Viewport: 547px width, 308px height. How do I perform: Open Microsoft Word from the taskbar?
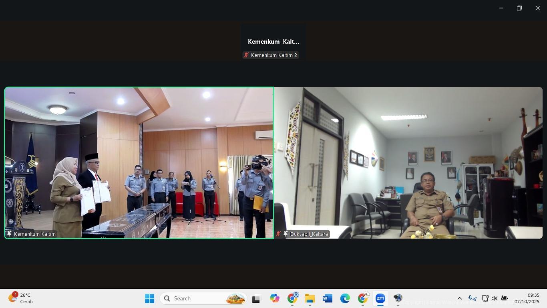(327, 298)
